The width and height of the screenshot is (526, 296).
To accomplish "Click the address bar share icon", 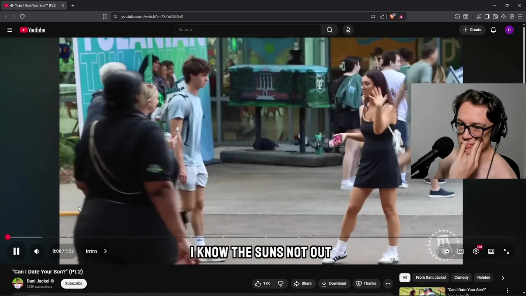I will tap(382, 16).
